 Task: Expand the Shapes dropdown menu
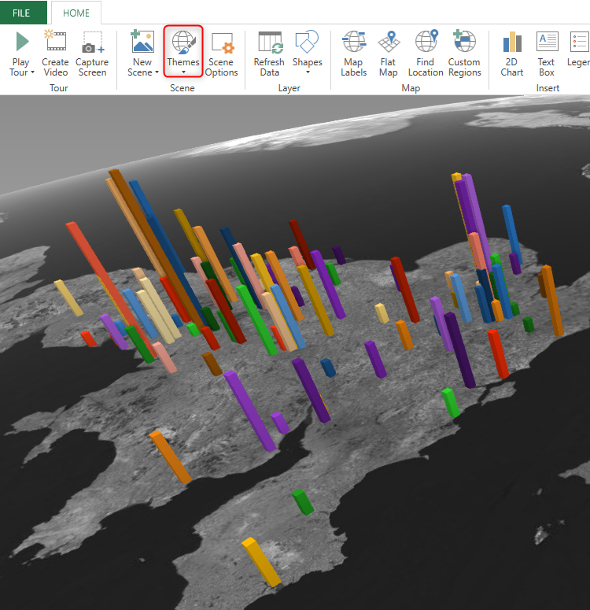point(307,72)
